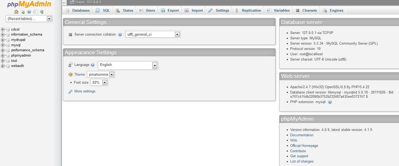Open the Font size 82% dropdown

pyautogui.click(x=99, y=82)
